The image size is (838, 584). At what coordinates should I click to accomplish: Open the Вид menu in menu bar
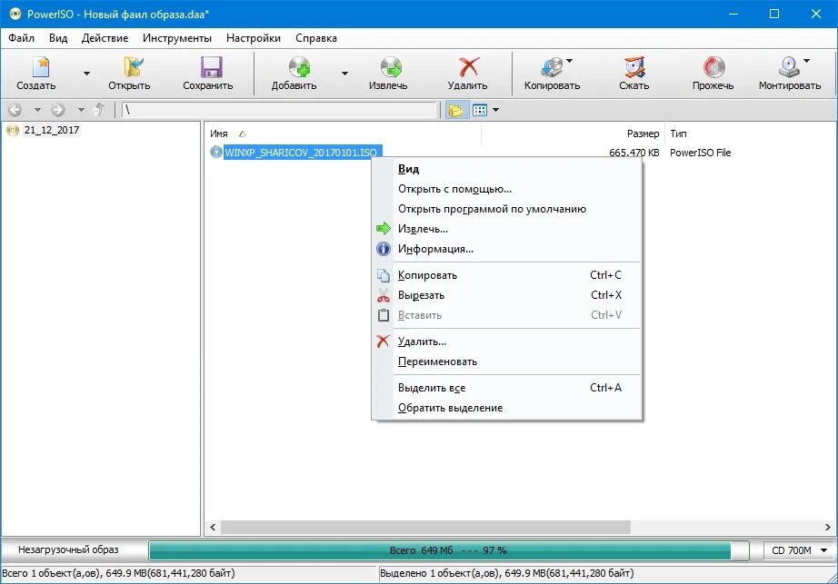58,38
